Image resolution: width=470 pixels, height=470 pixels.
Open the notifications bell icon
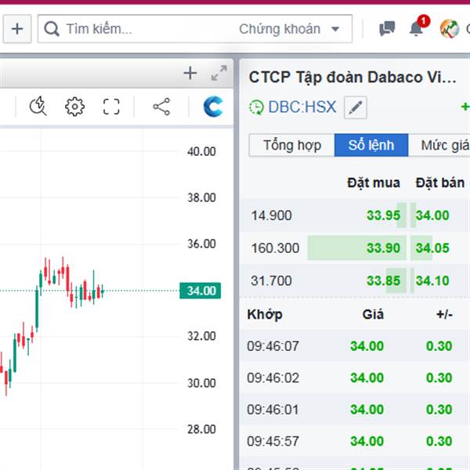418,27
